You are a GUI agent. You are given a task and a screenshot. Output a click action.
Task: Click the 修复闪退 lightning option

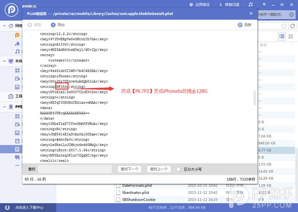pyautogui.click(x=229, y=4)
